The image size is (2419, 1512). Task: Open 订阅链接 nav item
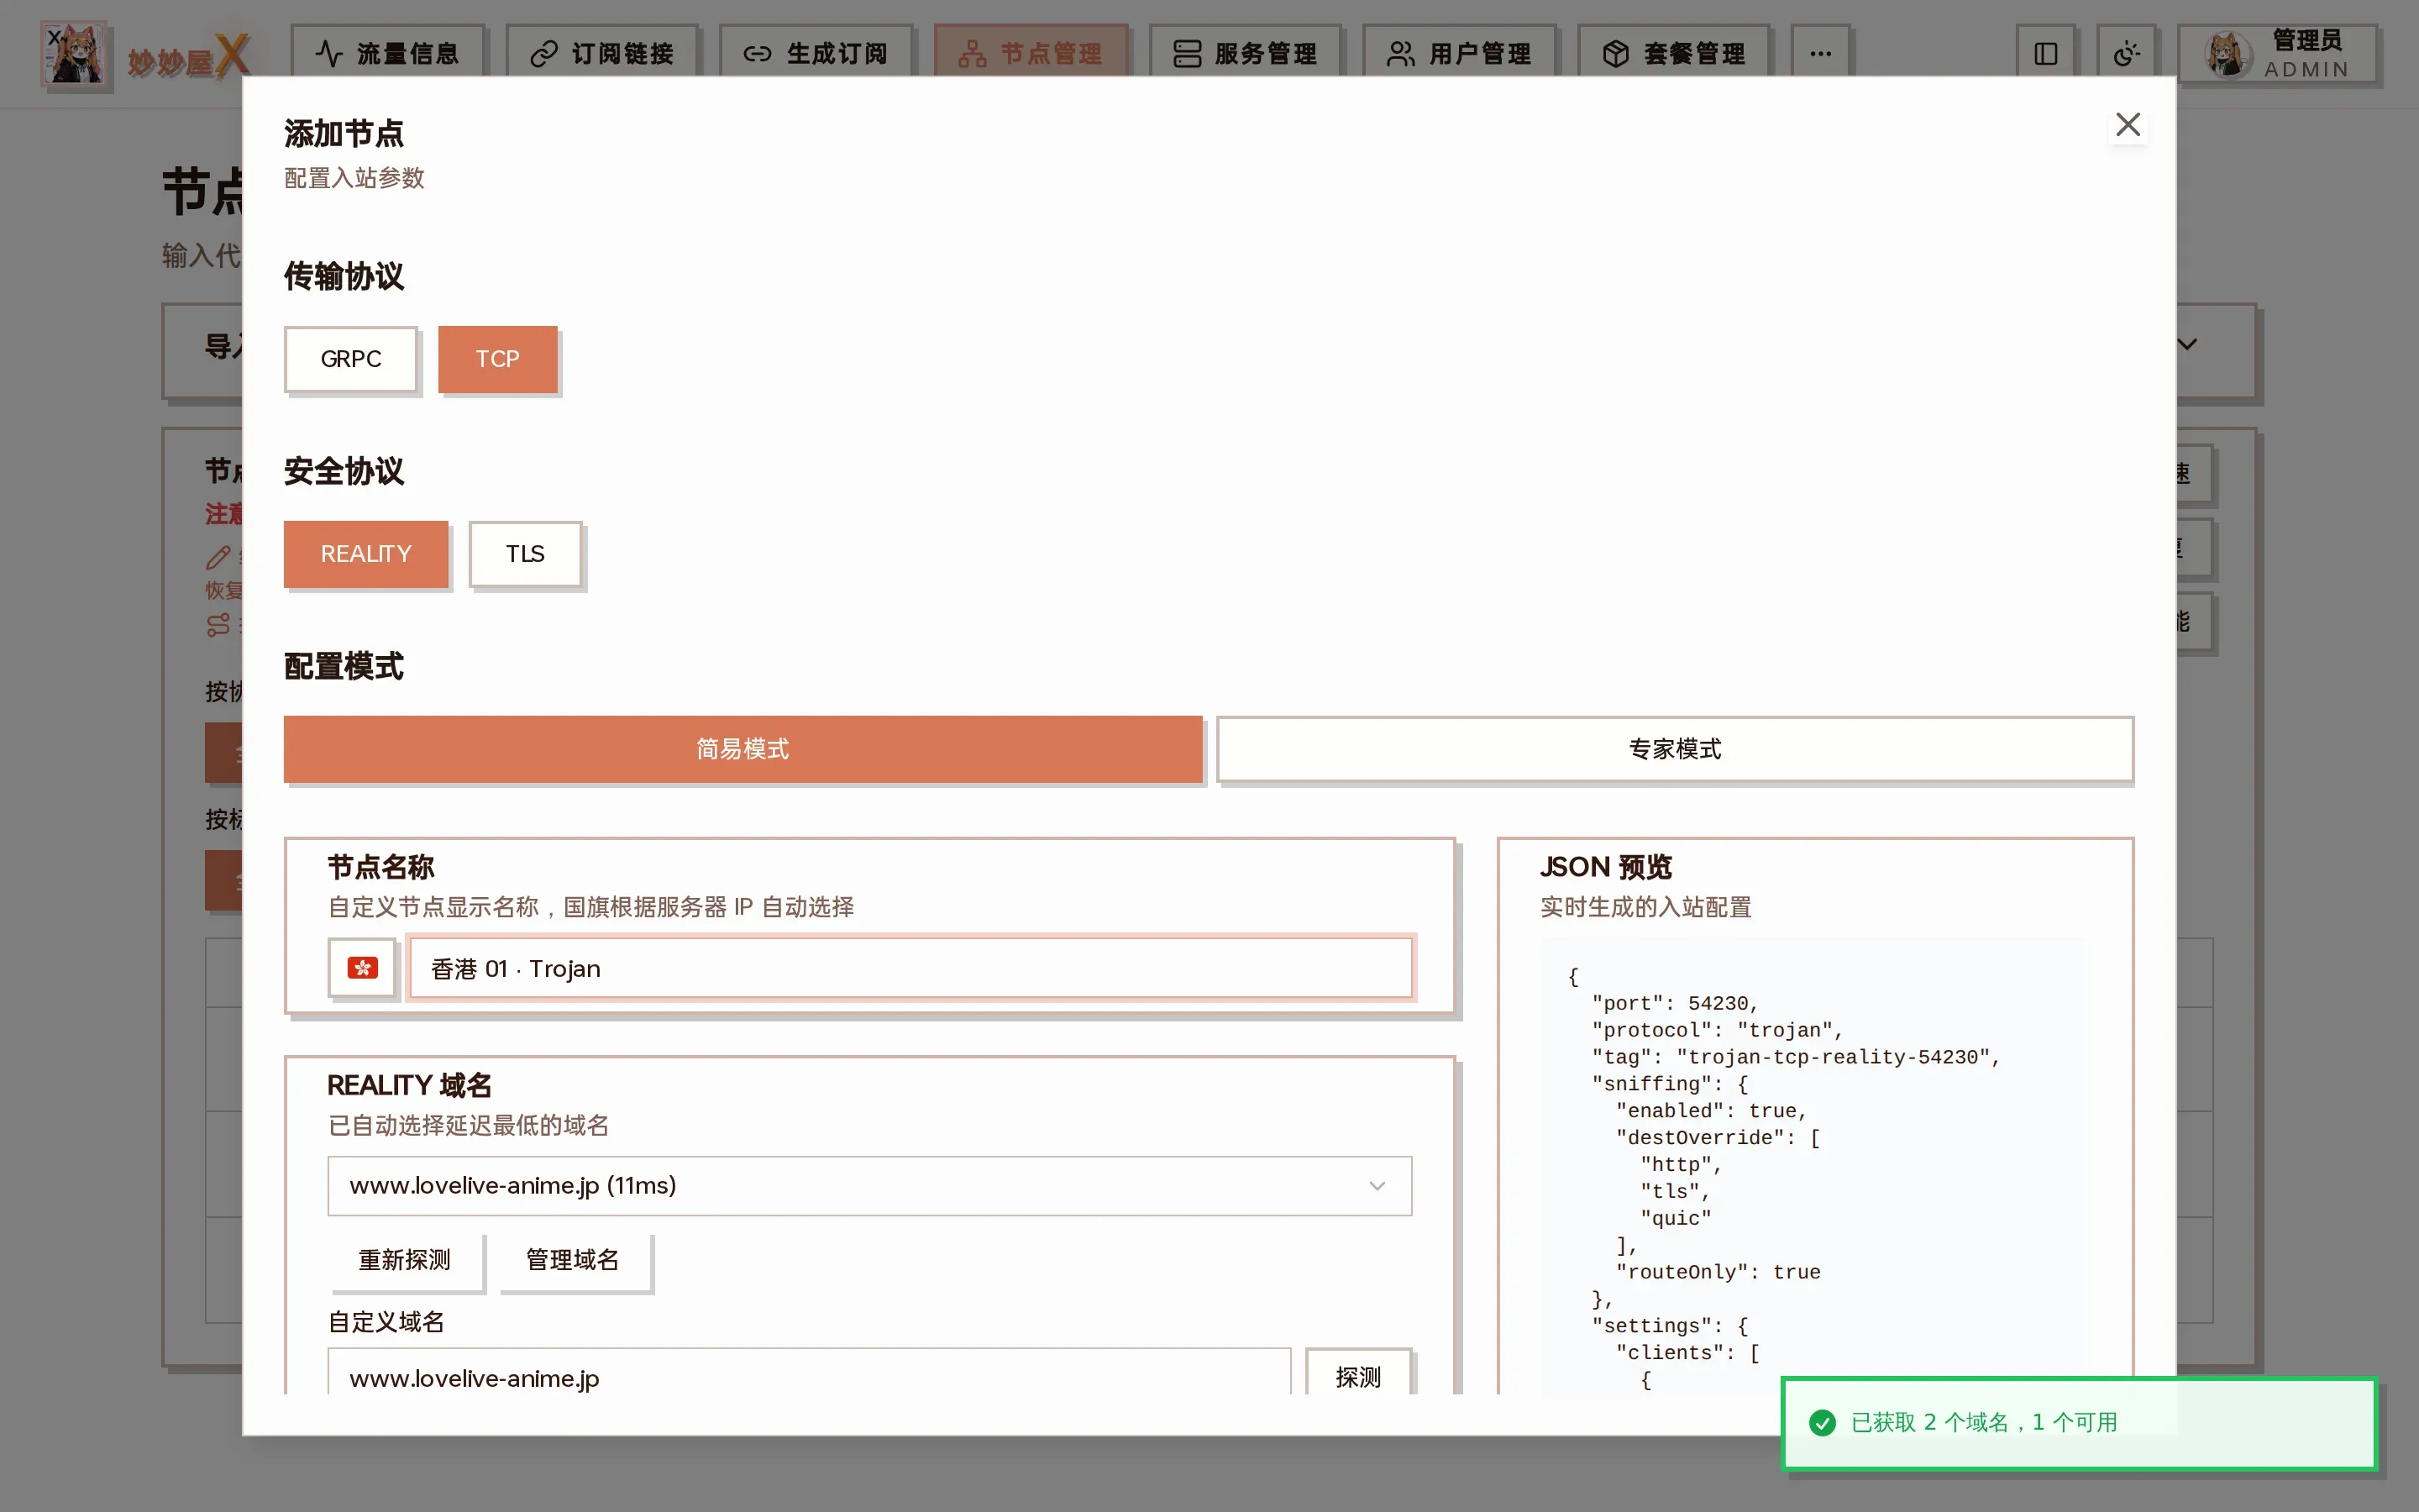tap(601, 53)
